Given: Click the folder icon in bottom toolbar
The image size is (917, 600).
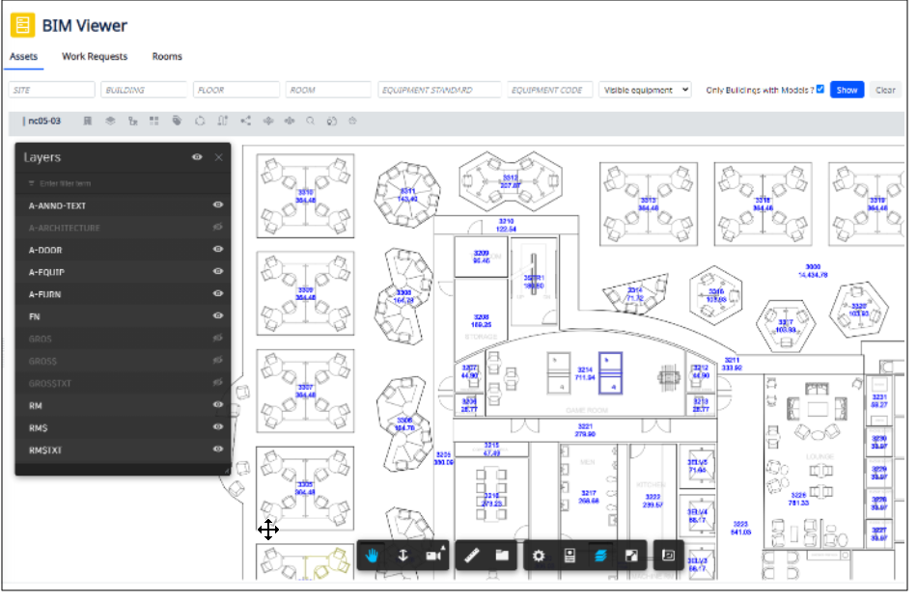Looking at the screenshot, I should pyautogui.click(x=503, y=555).
